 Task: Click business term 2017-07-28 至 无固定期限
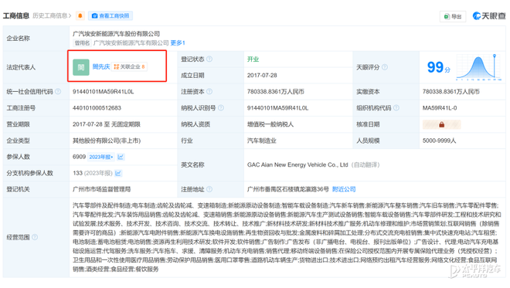107,124
